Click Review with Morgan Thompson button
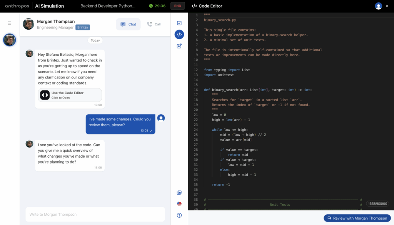 coord(357,218)
